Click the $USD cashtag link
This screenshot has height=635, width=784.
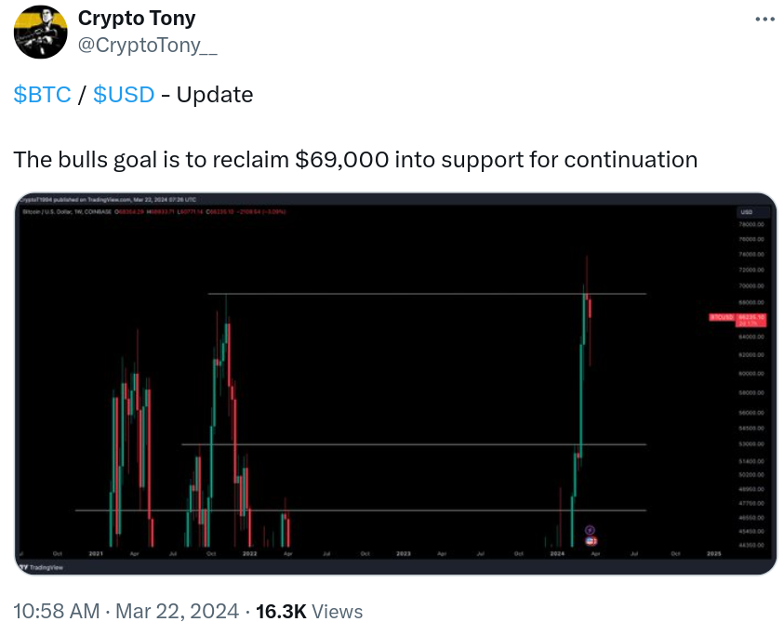[x=124, y=95]
